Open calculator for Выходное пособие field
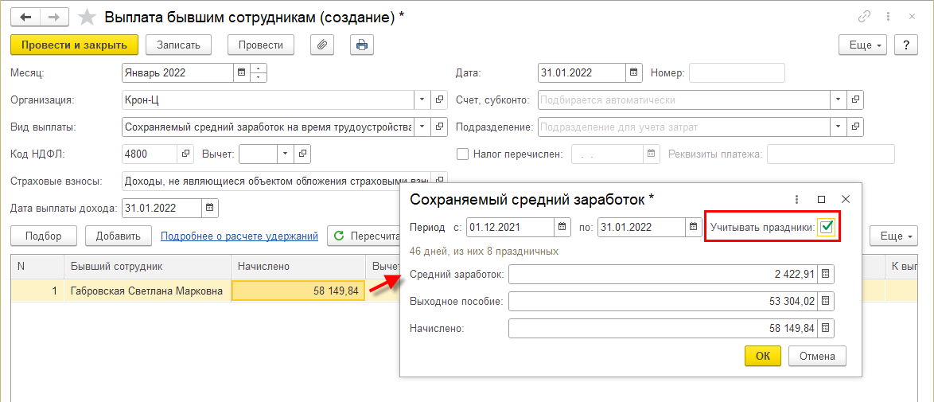The height and width of the screenshot is (402, 934). click(826, 302)
